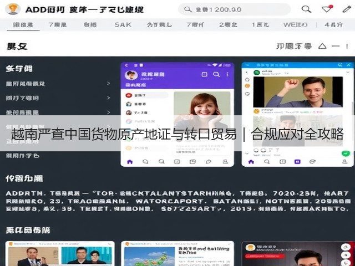Image resolution: width=355 pixels, height=266 pixels.
Task: Click the bookmark icon in purple app header
Action: 205,74
